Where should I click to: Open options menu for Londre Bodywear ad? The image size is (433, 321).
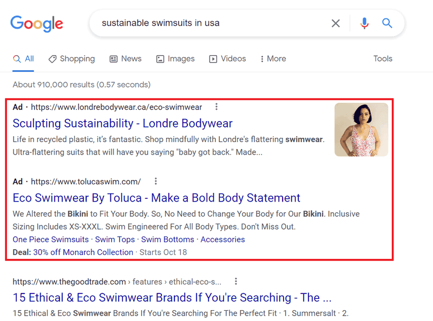[x=216, y=106]
